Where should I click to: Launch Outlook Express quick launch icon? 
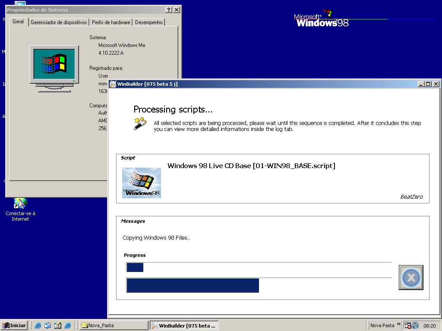click(47, 325)
